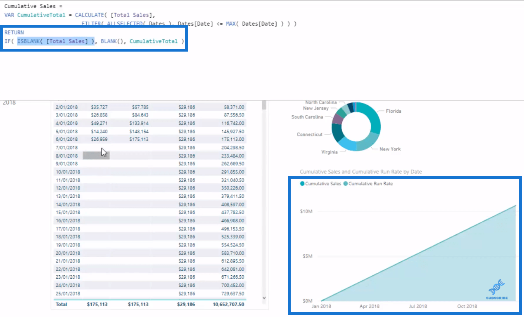The height and width of the screenshot is (317, 524).
Task: Click the area chart title text
Action: coord(361,172)
